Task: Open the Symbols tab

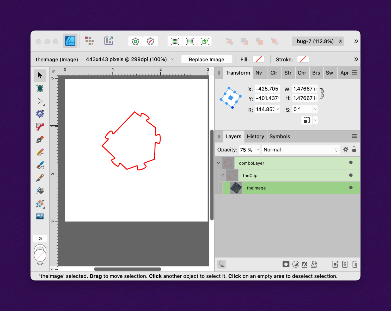Action: [x=279, y=136]
